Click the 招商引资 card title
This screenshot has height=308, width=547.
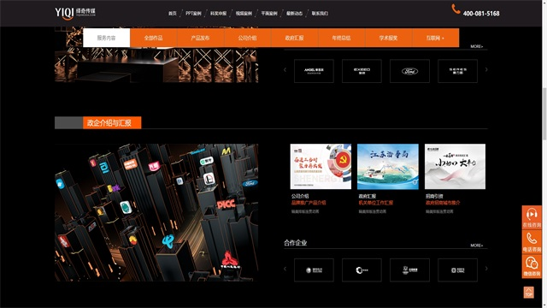[x=434, y=196]
